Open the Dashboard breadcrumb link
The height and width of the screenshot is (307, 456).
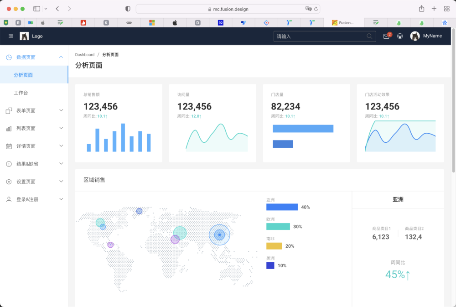click(85, 54)
